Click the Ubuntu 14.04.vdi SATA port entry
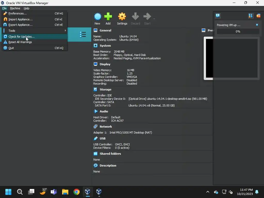 151,105
